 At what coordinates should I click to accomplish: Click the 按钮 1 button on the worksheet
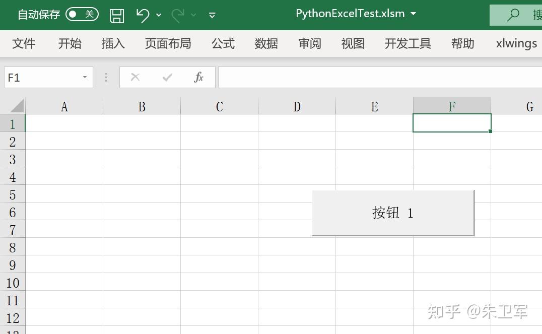tap(393, 213)
